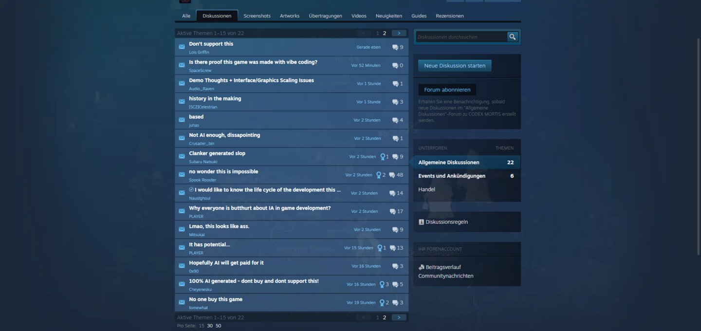Click the Diskussionsregeln info icon
This screenshot has width=701, height=331.
click(x=421, y=222)
